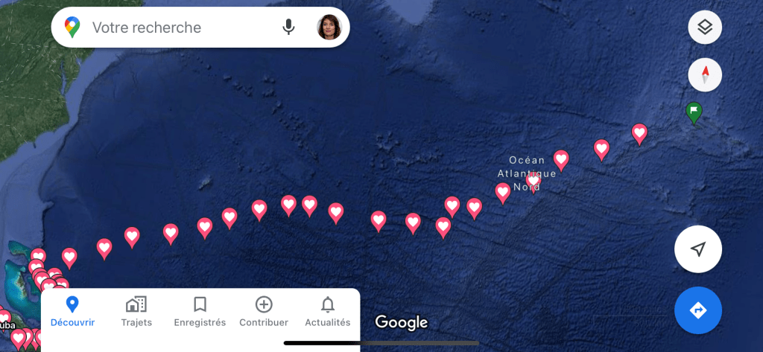
Task: Open the Enregistrés tab
Action: pyautogui.click(x=200, y=312)
